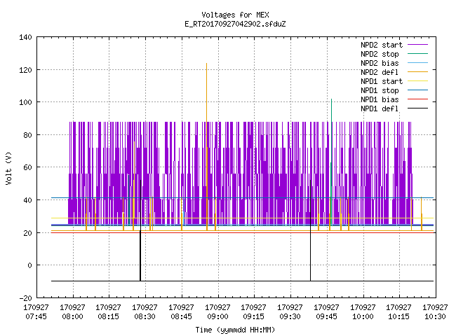Click the y-axis tick label -20
The image size is (449, 336).
(x=25, y=298)
